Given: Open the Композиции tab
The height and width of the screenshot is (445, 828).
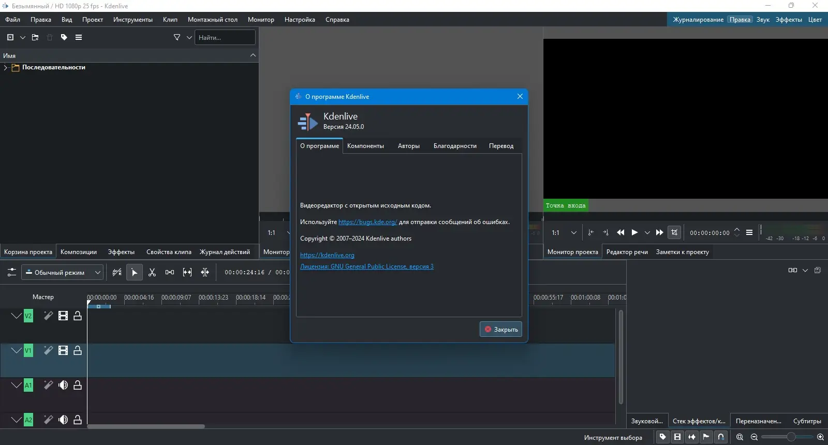Looking at the screenshot, I should pos(79,252).
